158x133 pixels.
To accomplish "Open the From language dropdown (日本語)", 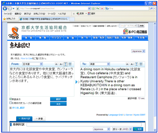I will coord(33,64).
